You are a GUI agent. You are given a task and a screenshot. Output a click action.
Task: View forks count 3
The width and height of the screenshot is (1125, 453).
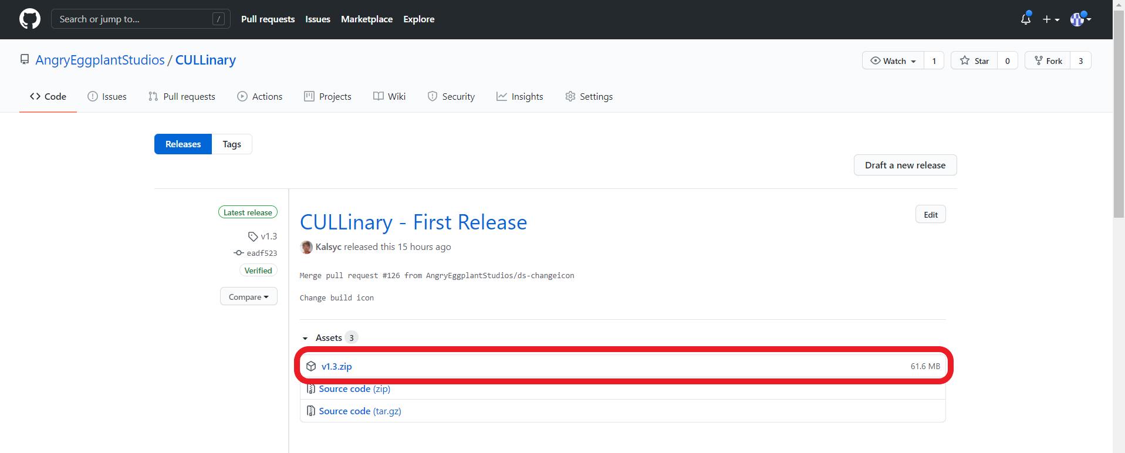[1081, 60]
